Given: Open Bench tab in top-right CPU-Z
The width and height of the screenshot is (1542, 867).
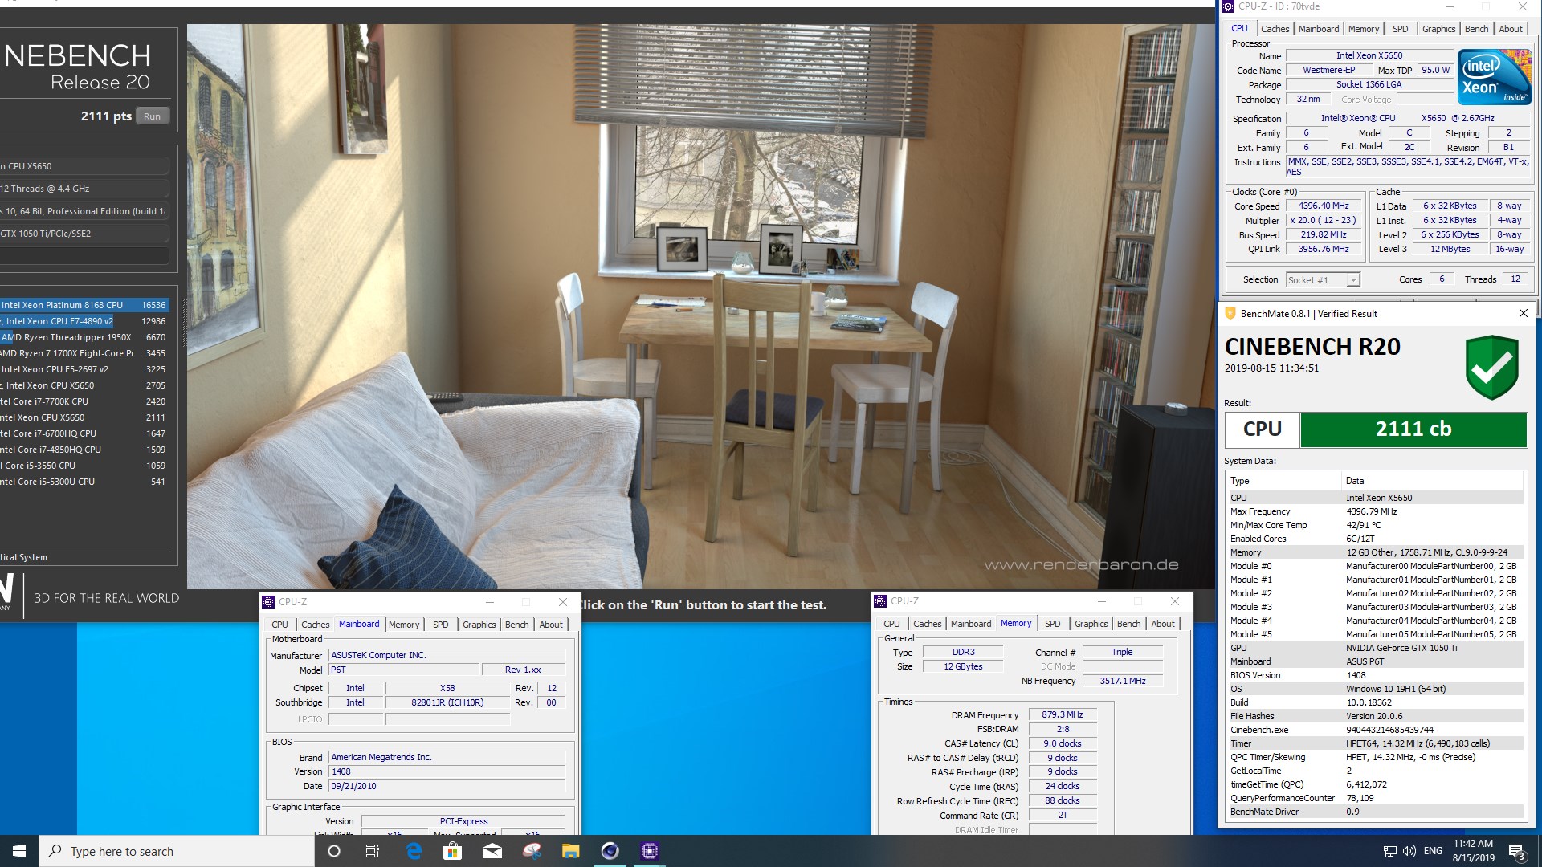Looking at the screenshot, I should [x=1476, y=29].
